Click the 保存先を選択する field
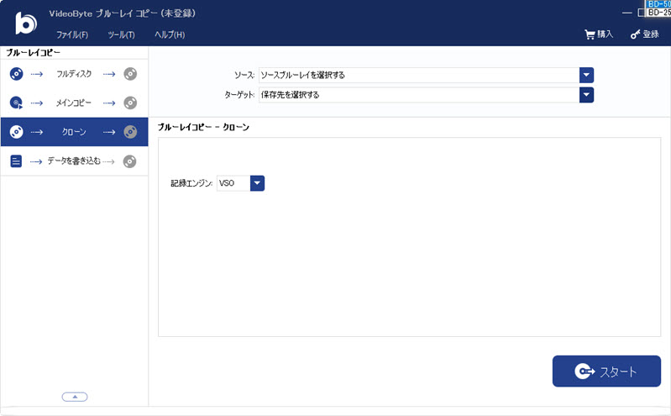Screen dimensions: 671x416 pyautogui.click(x=419, y=95)
